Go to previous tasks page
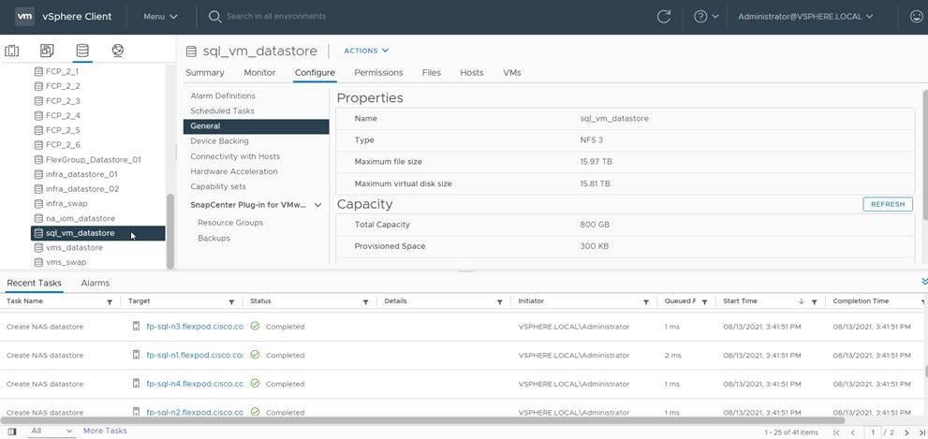The height and width of the screenshot is (439, 928). 853,432
